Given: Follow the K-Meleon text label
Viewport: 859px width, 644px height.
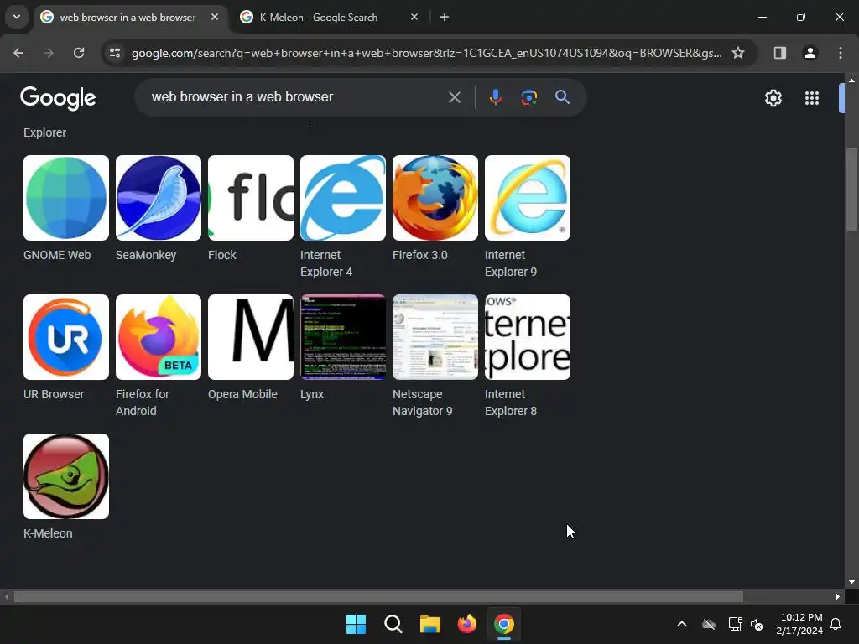Looking at the screenshot, I should [x=48, y=533].
